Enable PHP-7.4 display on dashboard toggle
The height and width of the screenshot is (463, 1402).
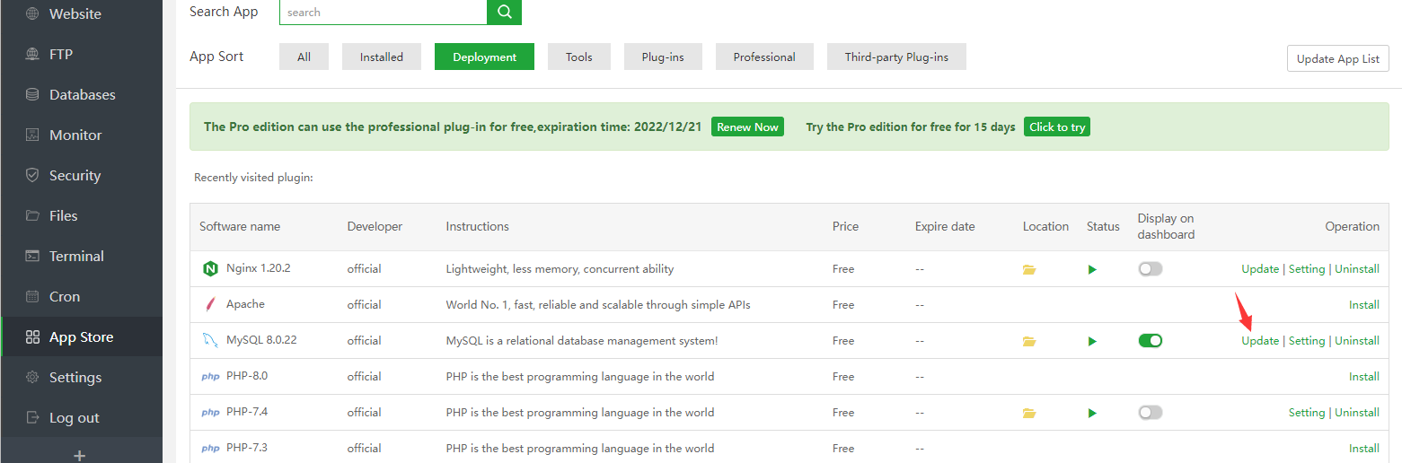(1150, 412)
